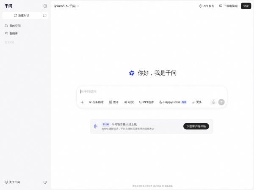254x190 pixels.
Task: Click the 千问语音输入法上线 banner title
Action: point(124,124)
